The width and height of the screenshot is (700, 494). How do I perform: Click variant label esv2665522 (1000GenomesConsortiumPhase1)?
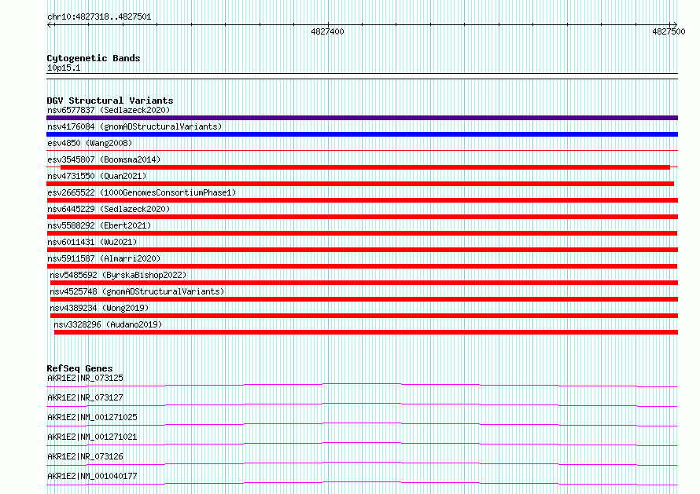(142, 192)
